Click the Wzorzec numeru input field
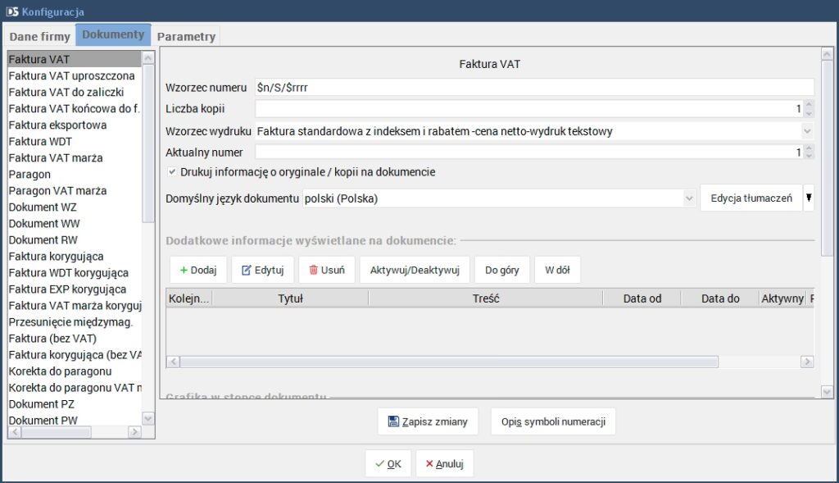The width and height of the screenshot is (839, 483). [533, 87]
